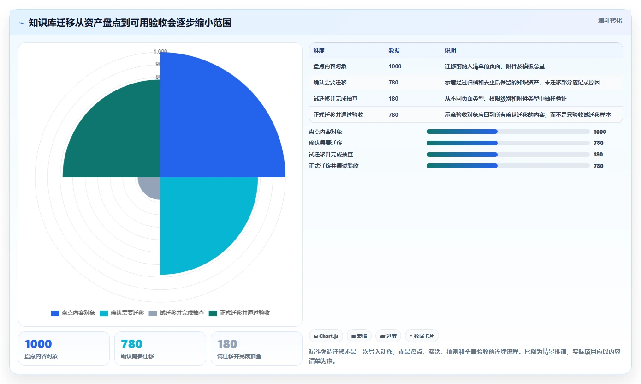Image resolution: width=641 pixels, height=384 pixels.
Task: Open the 780 确认需要迁移 data card
Action: (160, 348)
